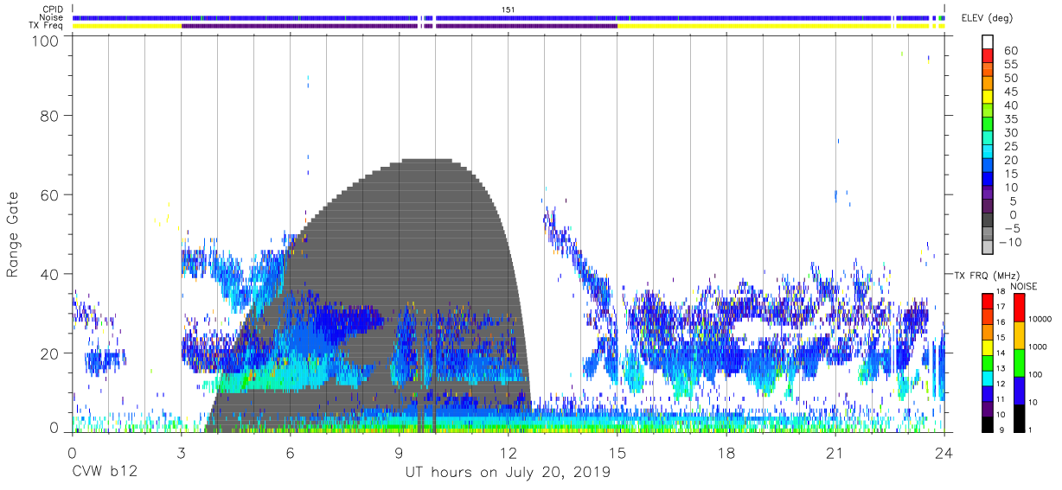Click the x-axis tick label 24

pyautogui.click(x=944, y=453)
